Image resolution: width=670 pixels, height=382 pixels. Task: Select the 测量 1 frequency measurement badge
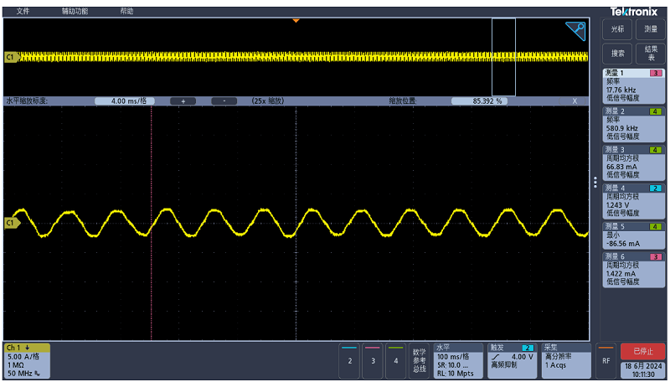click(x=634, y=85)
